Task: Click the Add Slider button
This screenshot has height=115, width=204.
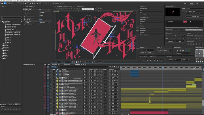Action: [170, 41]
